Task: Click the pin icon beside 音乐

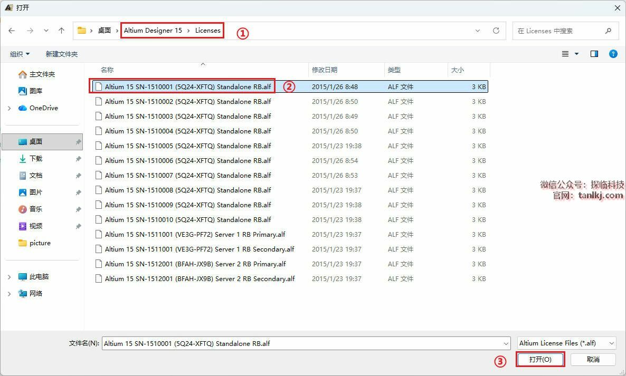Action: coord(78,209)
